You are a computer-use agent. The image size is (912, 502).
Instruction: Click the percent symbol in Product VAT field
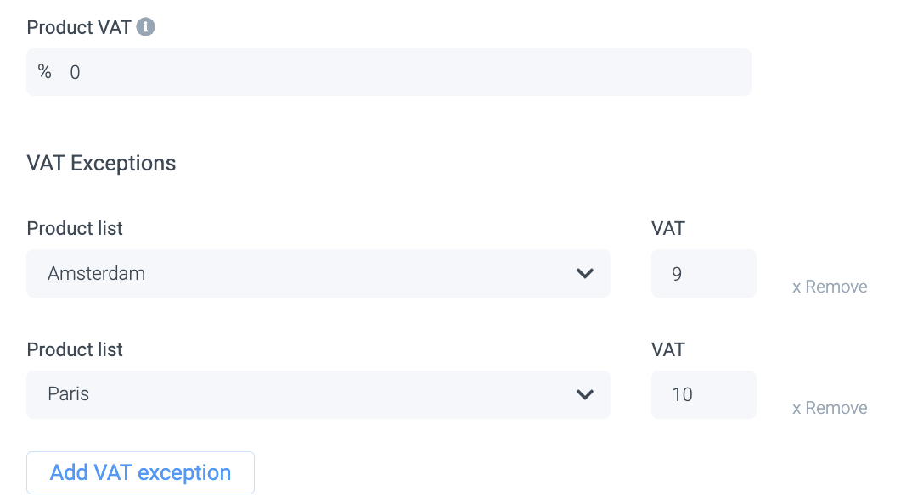tap(44, 72)
